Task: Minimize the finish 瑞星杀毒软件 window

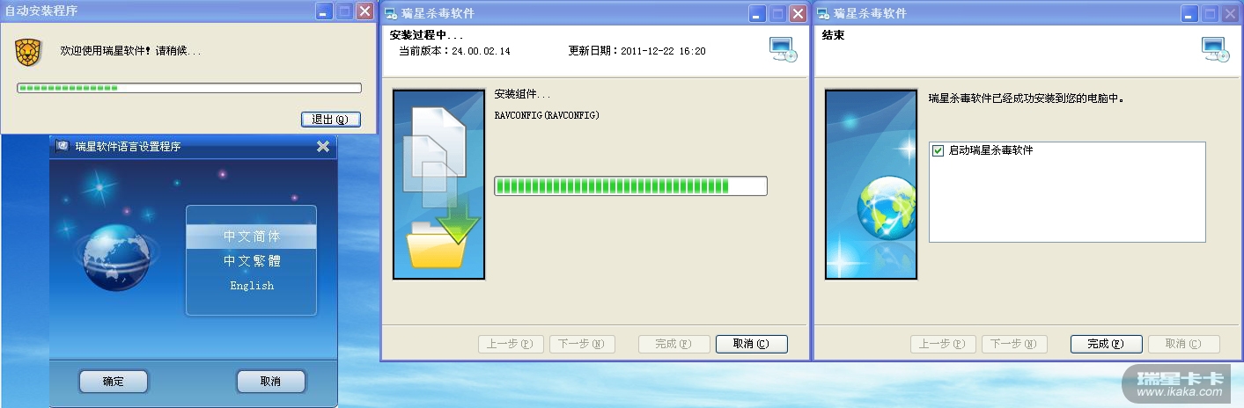Action: (1190, 13)
